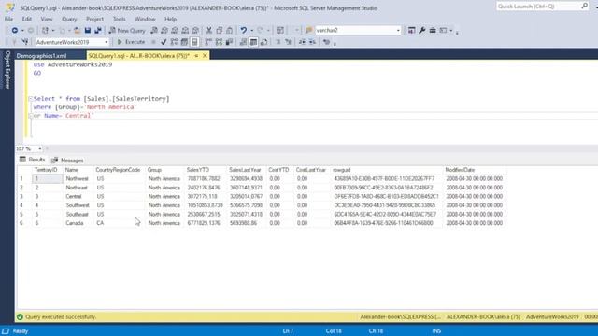Open the Properties window wrench icon

pos(422,30)
